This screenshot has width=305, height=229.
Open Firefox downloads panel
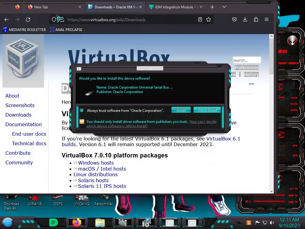245,19
